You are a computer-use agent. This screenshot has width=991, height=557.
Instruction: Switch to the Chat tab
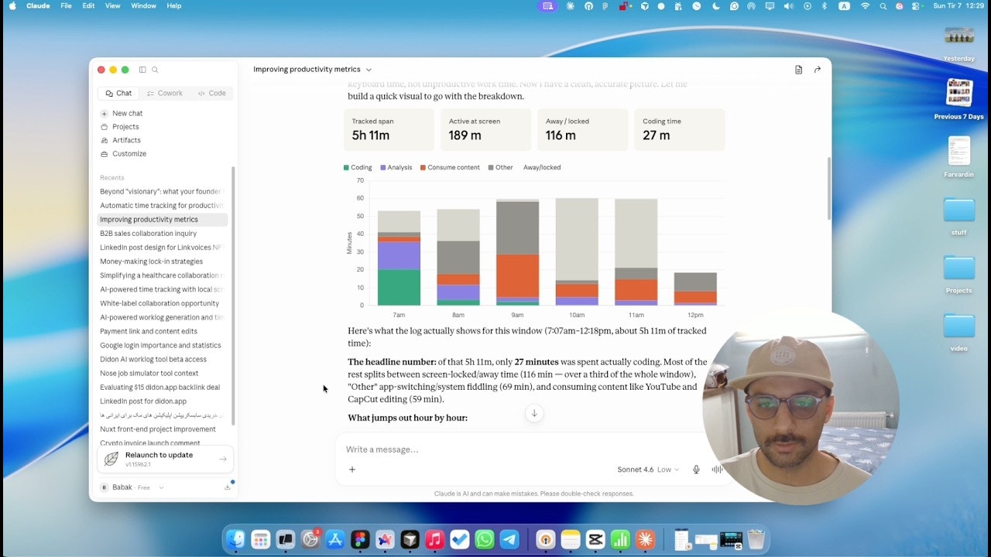pyautogui.click(x=118, y=93)
